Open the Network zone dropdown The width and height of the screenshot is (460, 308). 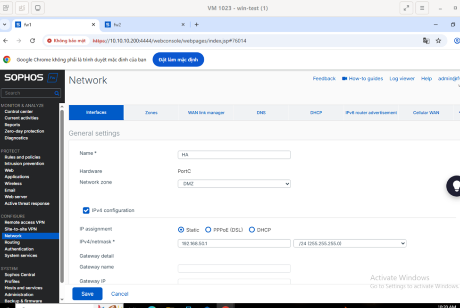pyautogui.click(x=234, y=184)
